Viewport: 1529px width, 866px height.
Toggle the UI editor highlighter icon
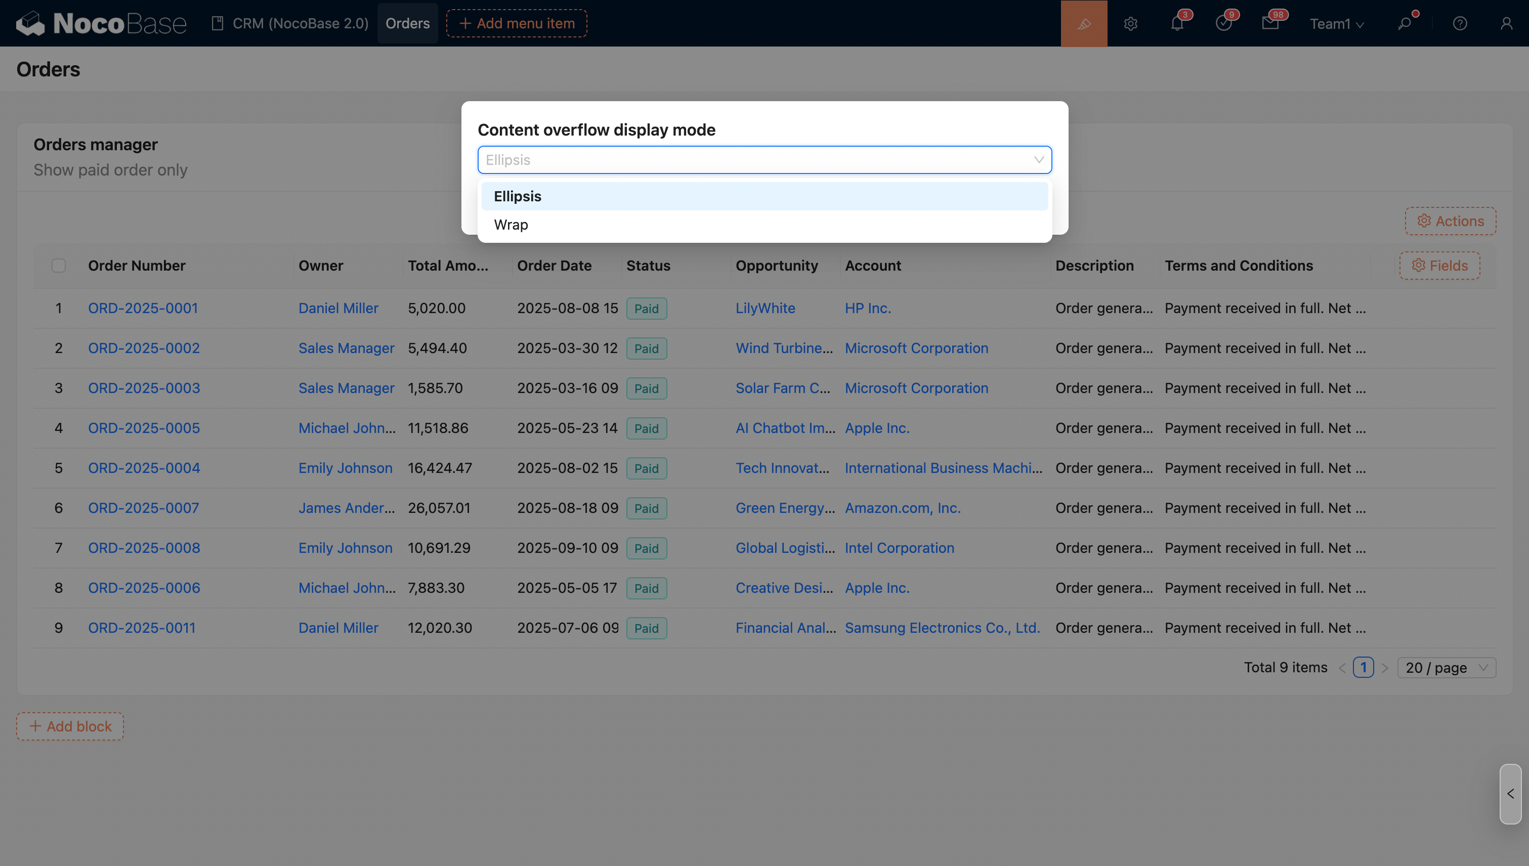coord(1083,23)
